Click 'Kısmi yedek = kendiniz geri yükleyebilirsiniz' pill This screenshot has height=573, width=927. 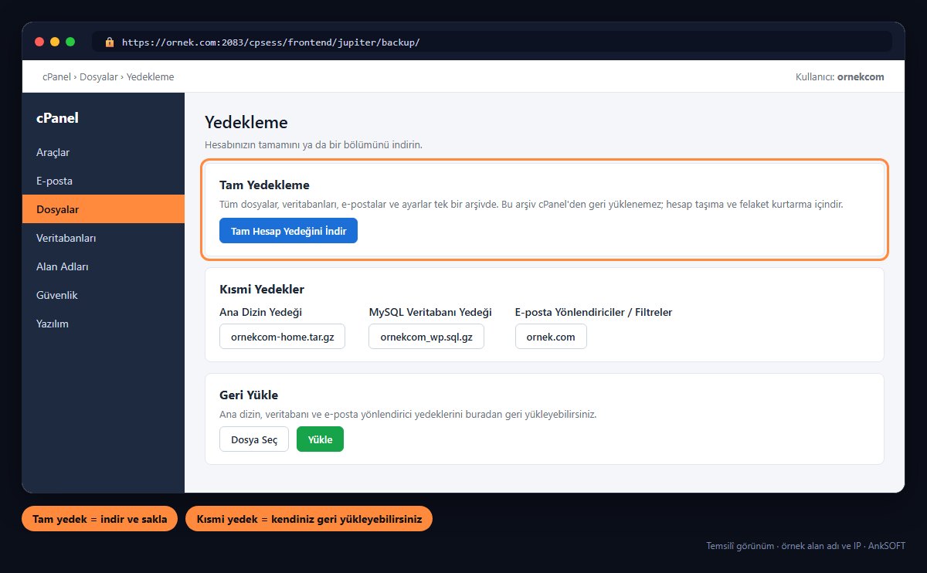[309, 519]
